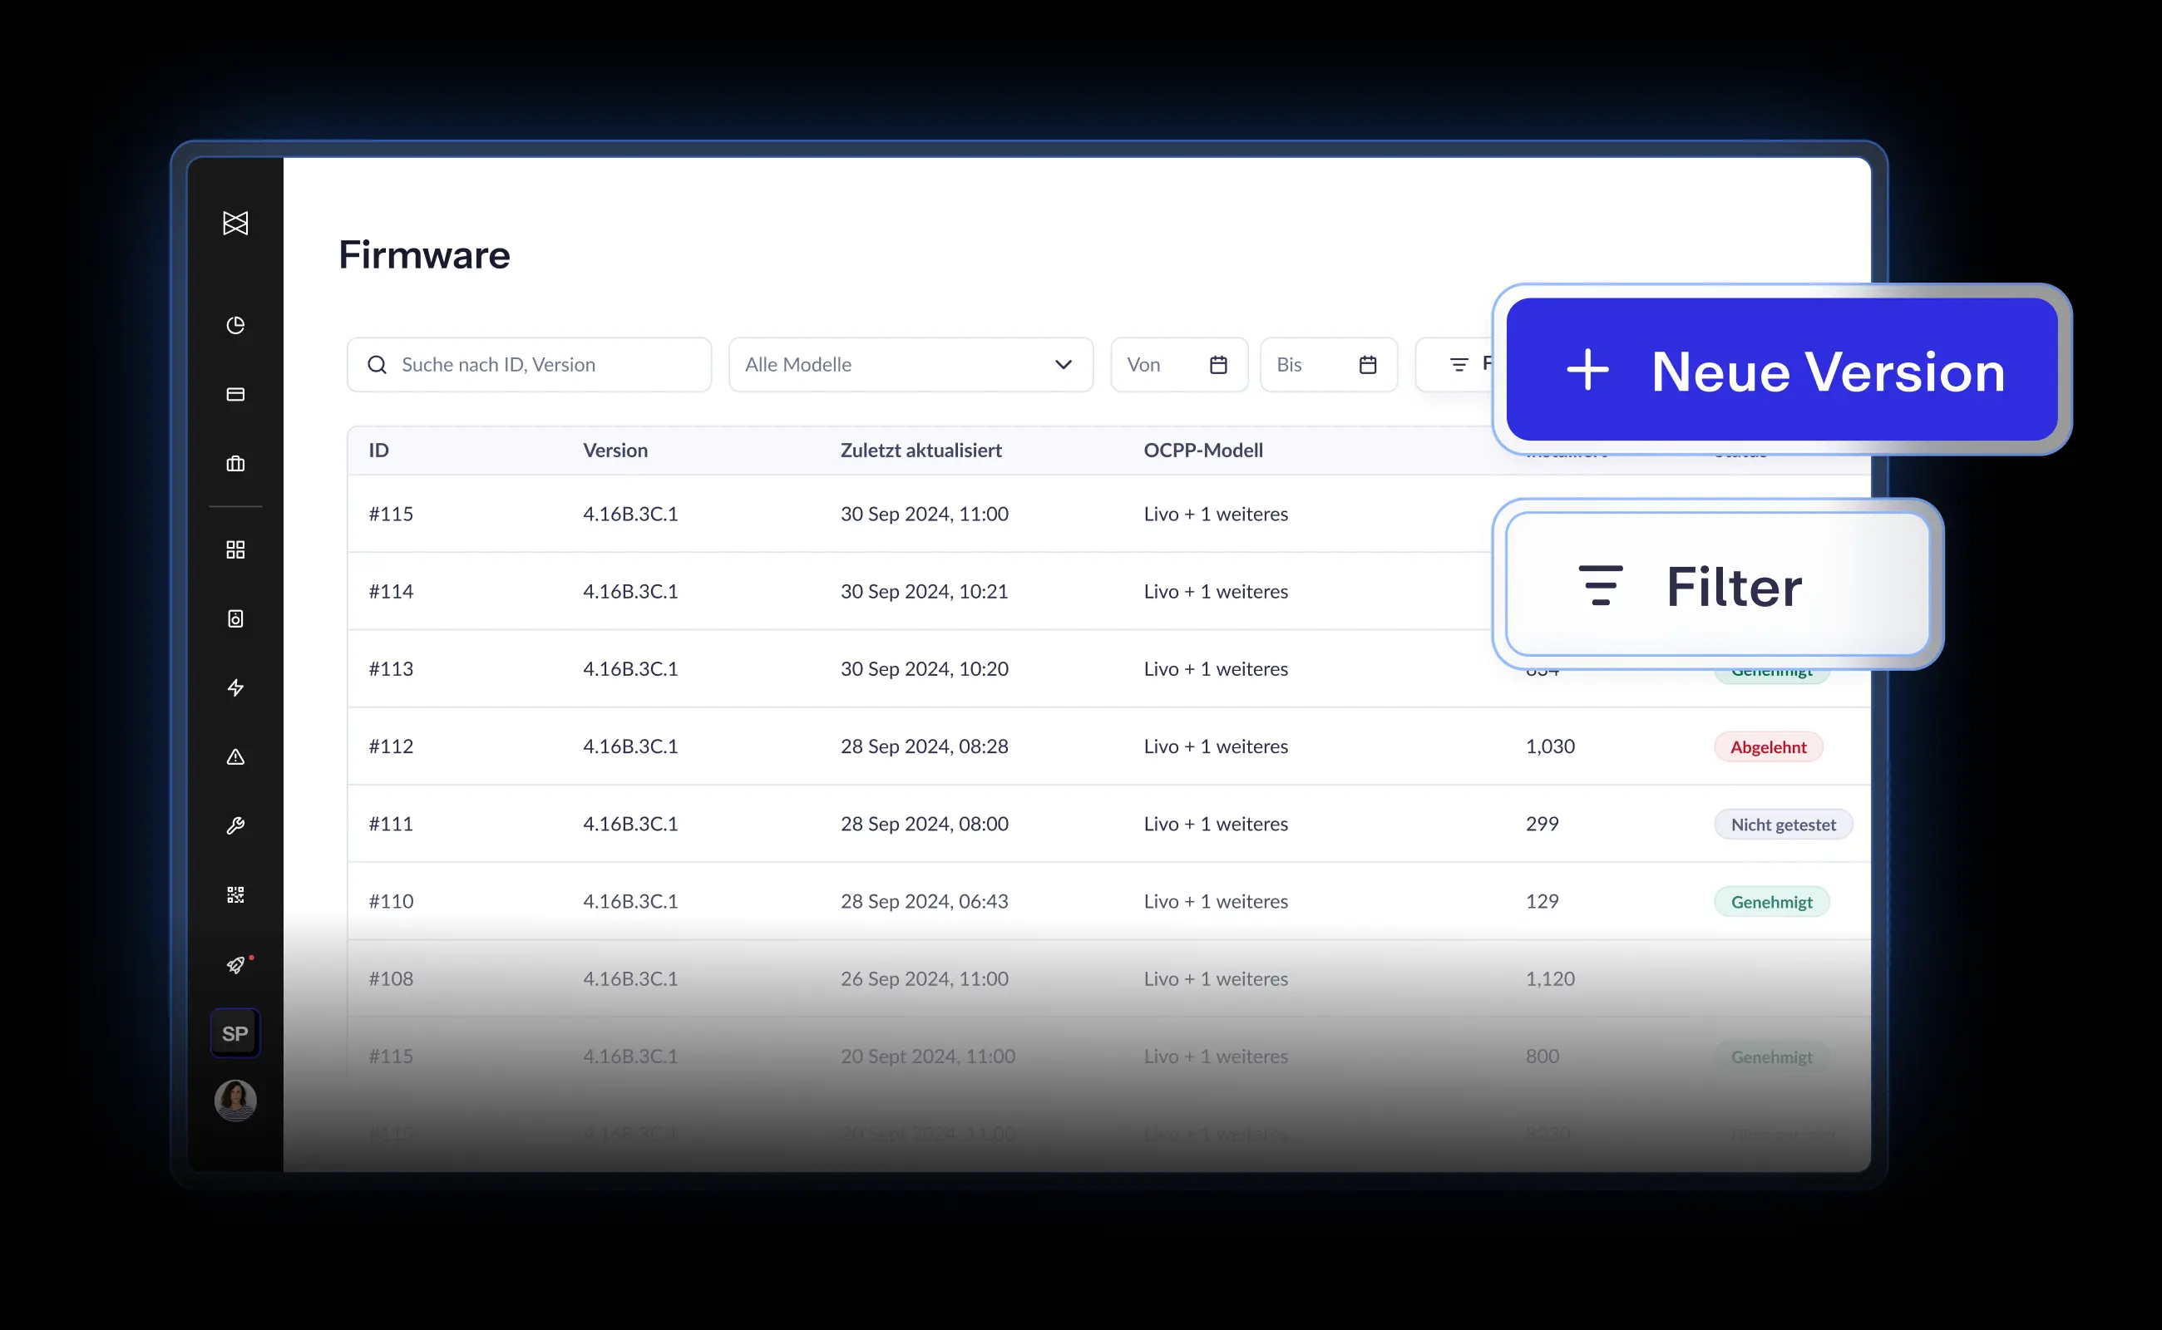Image resolution: width=2162 pixels, height=1330 pixels.
Task: Open the warning triangle alerts icon
Action: click(235, 756)
